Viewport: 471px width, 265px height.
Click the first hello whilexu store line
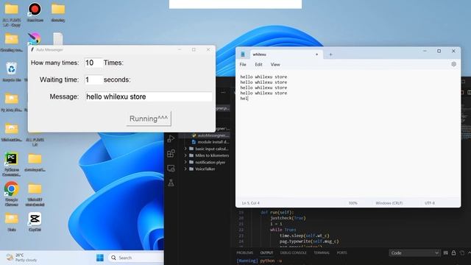[263, 77]
